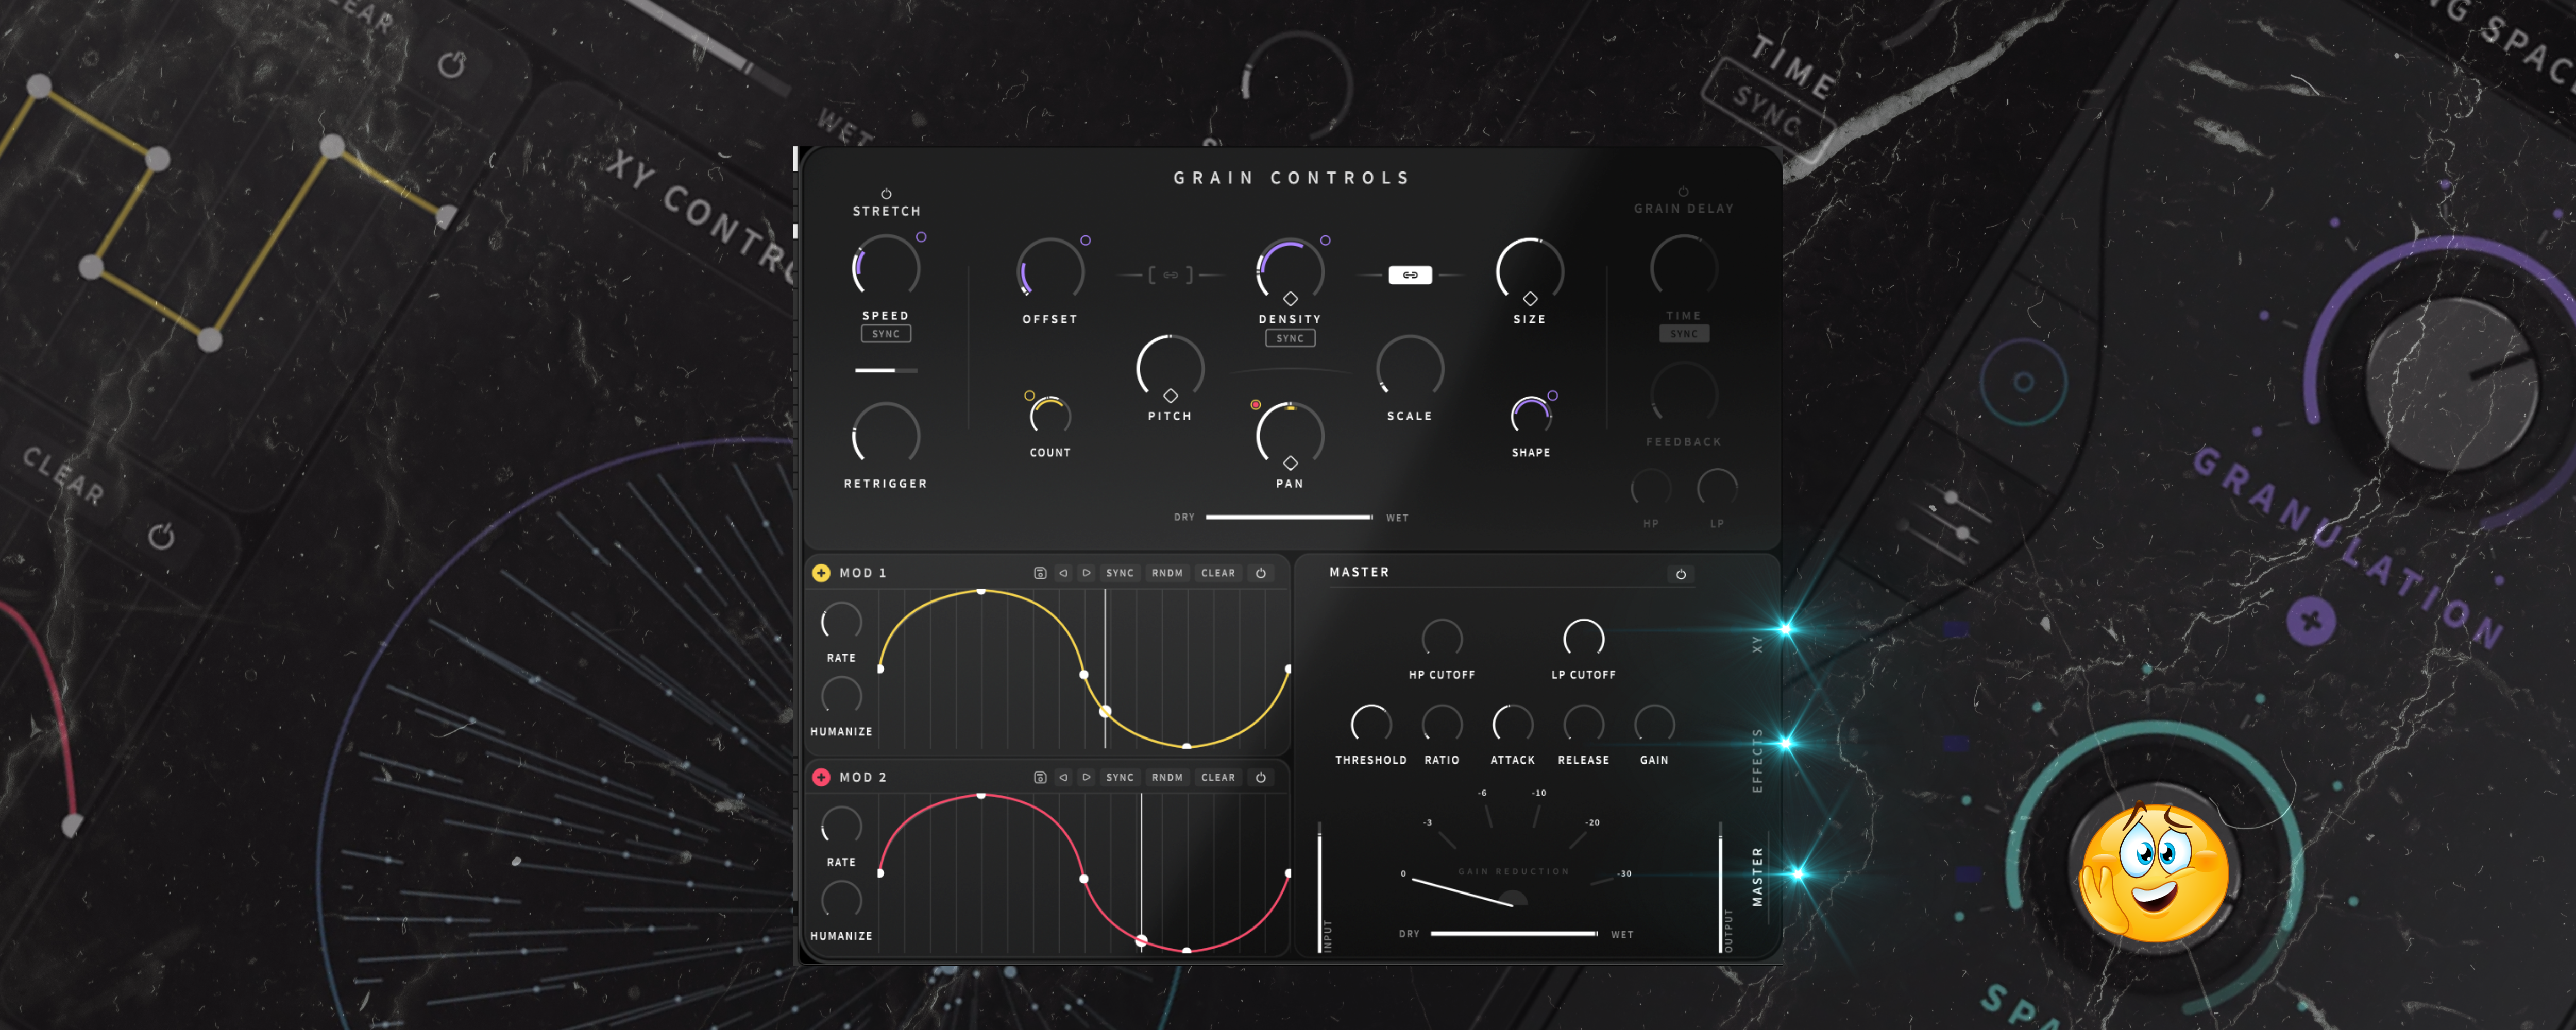Image resolution: width=2576 pixels, height=1030 pixels.
Task: Go to next MOD 1 shape arrow
Action: (1086, 573)
